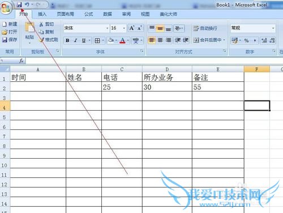The image size is (283, 213).
Task: Click the 变 phonetic guide icon
Action: (135, 40)
